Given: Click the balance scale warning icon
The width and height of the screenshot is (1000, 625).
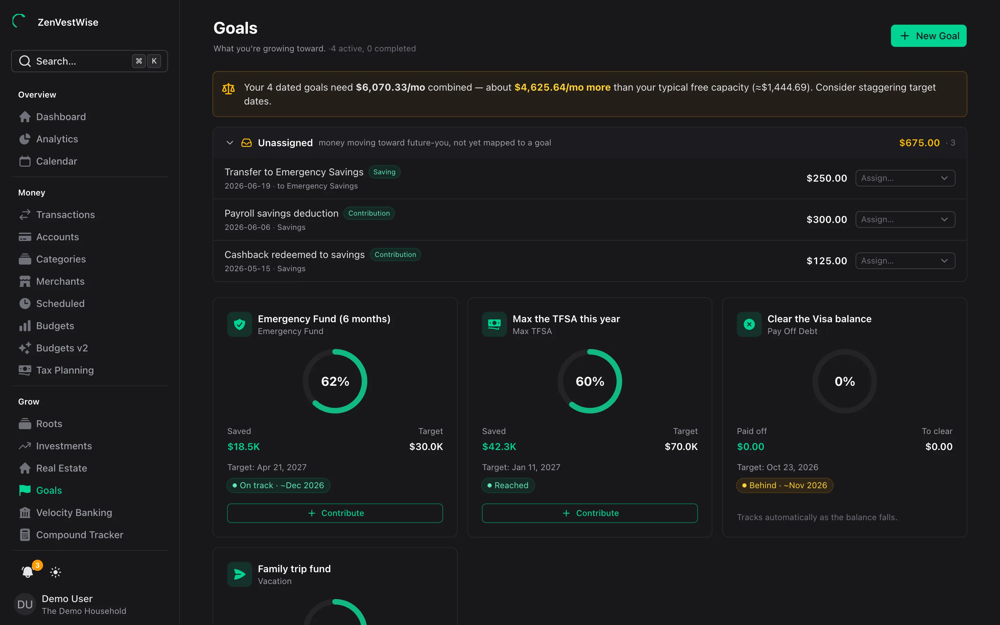Looking at the screenshot, I should pos(228,88).
